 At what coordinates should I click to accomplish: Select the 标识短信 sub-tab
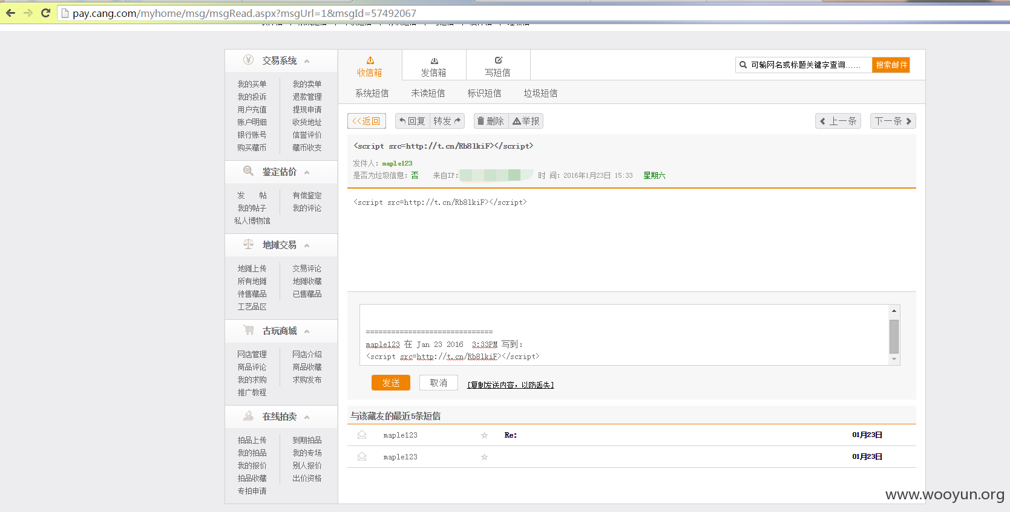pos(484,93)
